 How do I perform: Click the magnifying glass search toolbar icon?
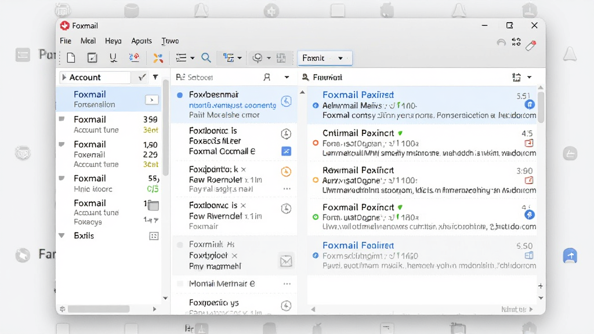[206, 57]
